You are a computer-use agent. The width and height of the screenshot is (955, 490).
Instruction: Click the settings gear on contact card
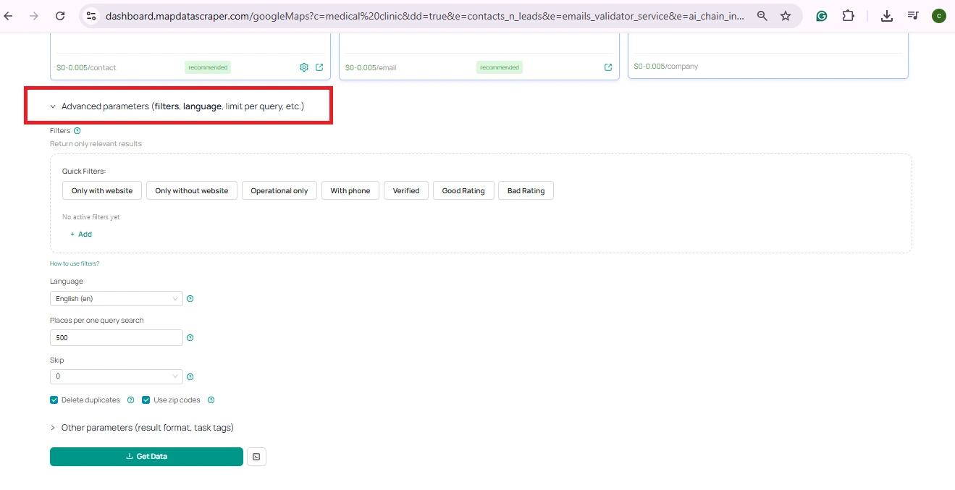[x=304, y=67]
